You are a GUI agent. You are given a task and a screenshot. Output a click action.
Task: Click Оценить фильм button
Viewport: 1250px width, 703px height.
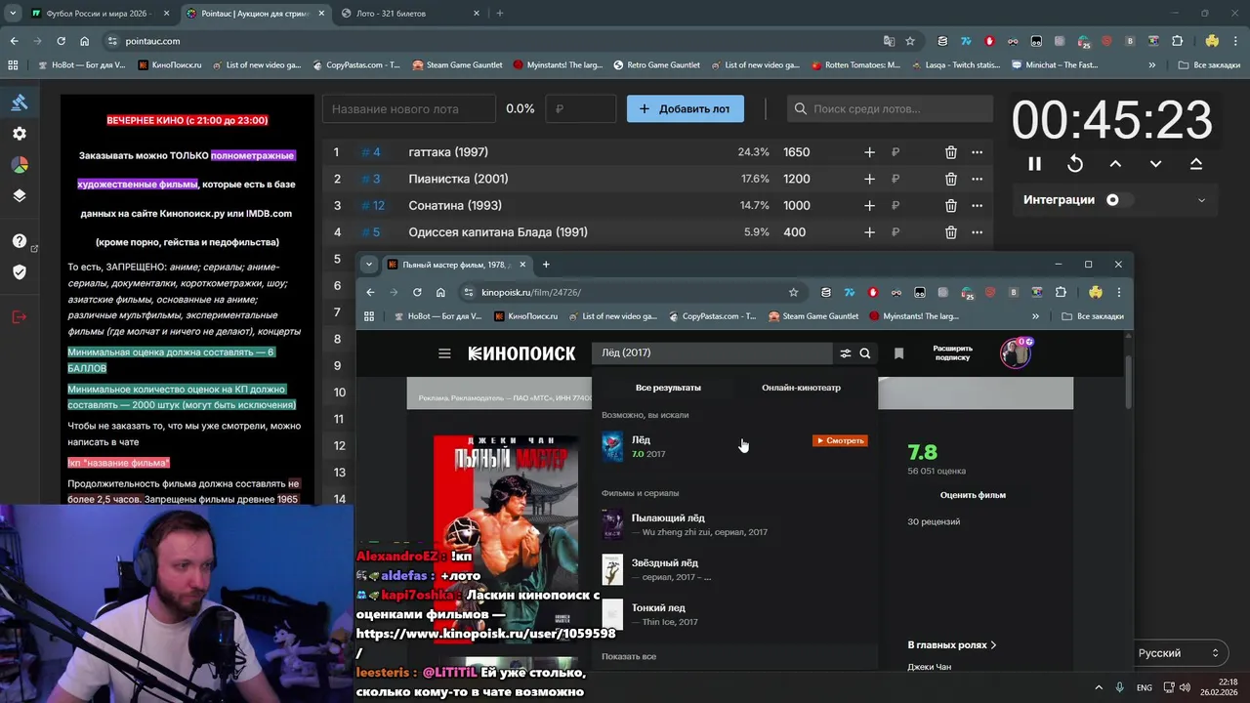tap(973, 495)
